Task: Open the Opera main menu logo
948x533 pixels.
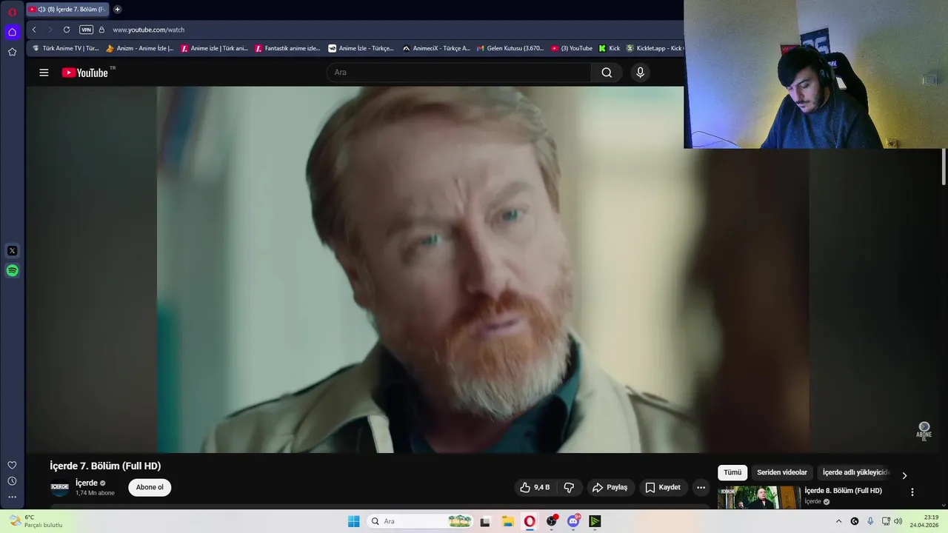Action: (12, 12)
